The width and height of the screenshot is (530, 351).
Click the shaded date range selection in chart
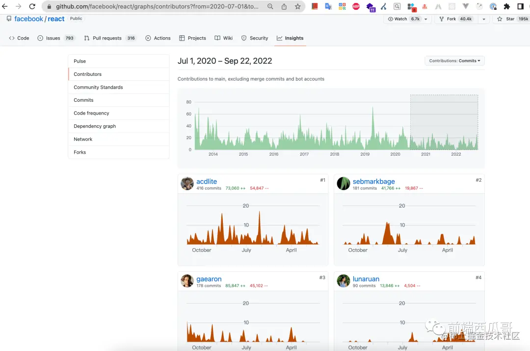444,122
